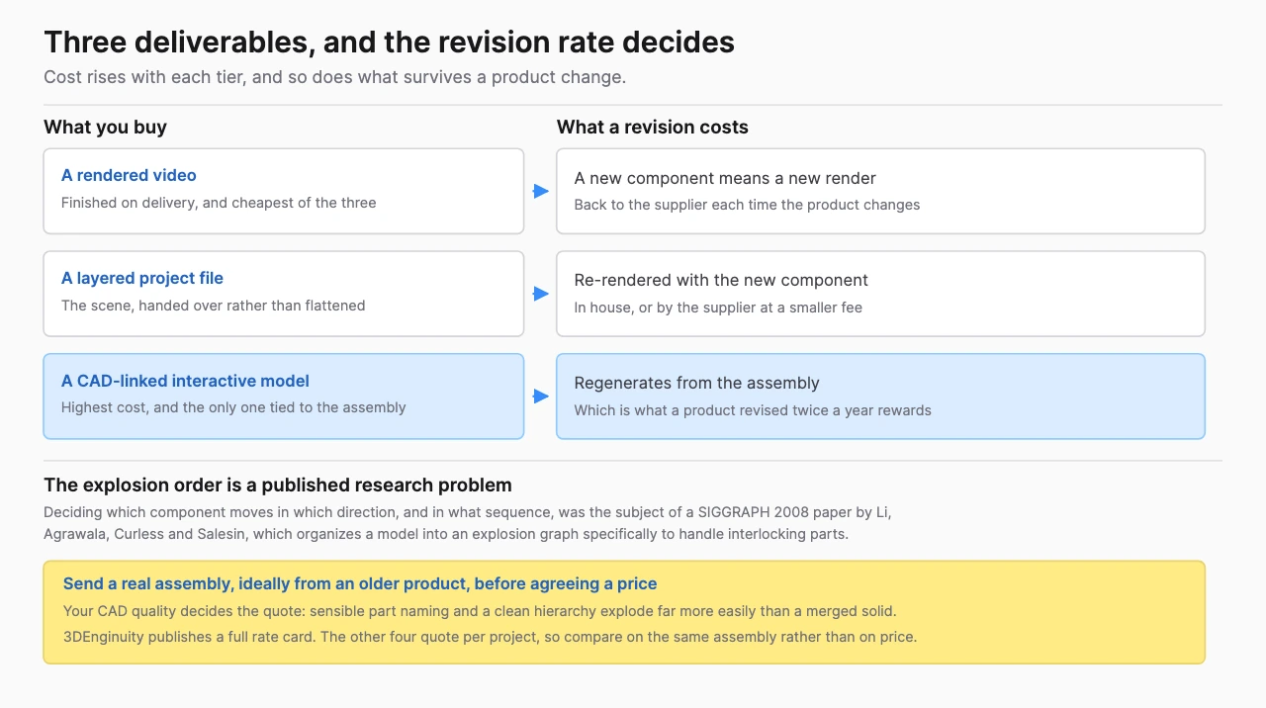Select "Regenerates from the assembly"

tap(697, 383)
